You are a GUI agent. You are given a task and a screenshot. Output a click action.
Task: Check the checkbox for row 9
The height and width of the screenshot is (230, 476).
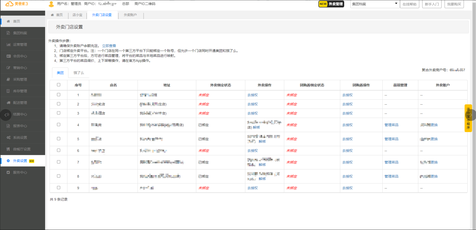59,188
